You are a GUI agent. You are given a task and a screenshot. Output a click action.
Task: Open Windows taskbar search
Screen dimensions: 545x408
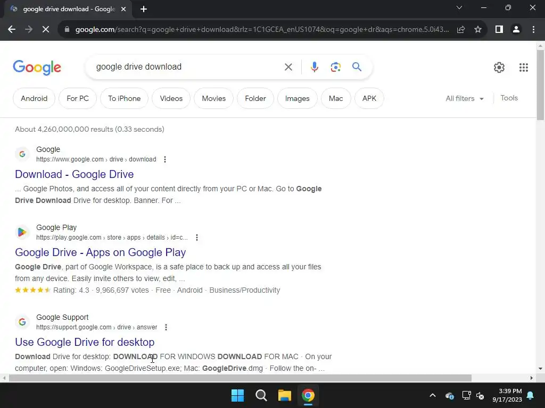pyautogui.click(x=261, y=395)
